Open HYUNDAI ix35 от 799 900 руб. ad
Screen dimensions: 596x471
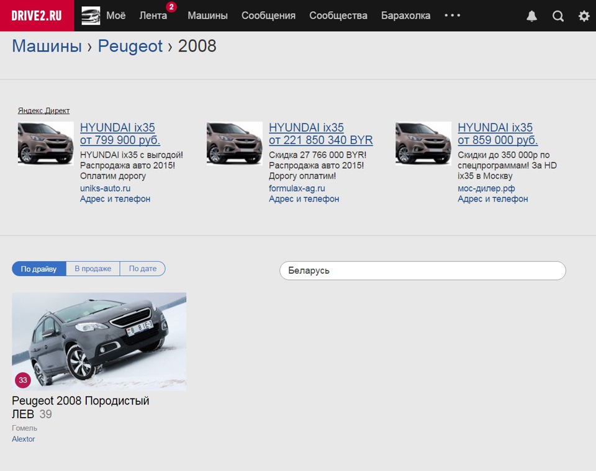pos(120,133)
